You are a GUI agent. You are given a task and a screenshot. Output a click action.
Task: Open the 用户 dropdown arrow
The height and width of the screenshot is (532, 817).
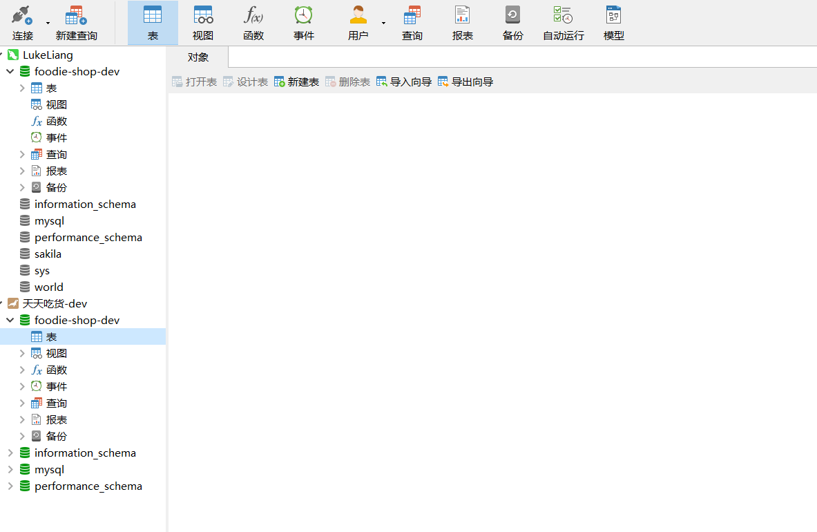point(383,23)
